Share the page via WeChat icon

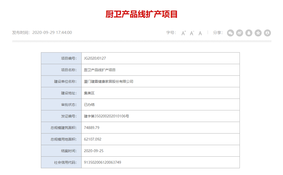[230, 33]
